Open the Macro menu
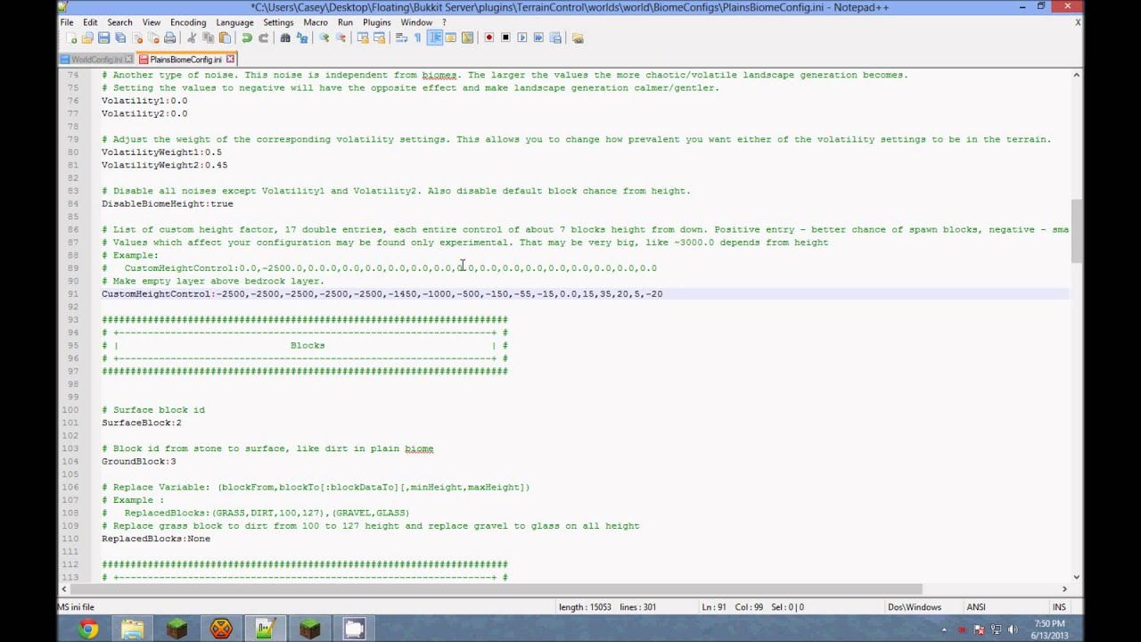This screenshot has height=642, width=1141. tap(316, 22)
